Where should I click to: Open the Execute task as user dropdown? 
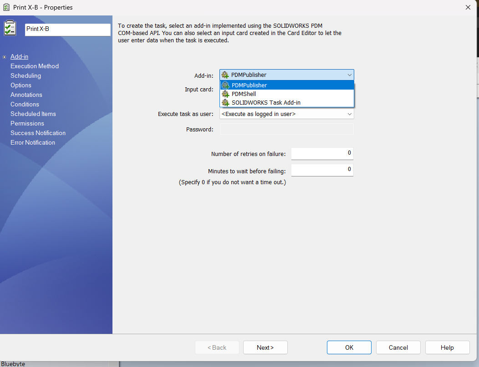[350, 114]
